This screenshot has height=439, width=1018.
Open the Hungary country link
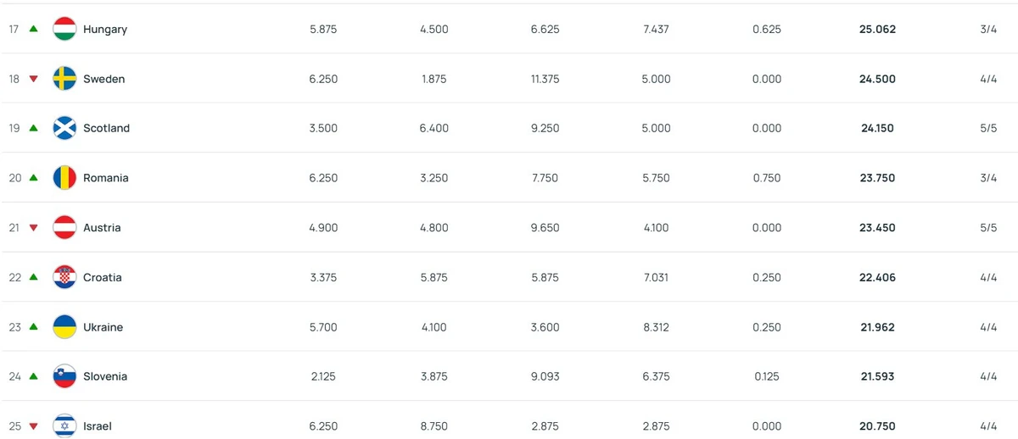point(105,29)
